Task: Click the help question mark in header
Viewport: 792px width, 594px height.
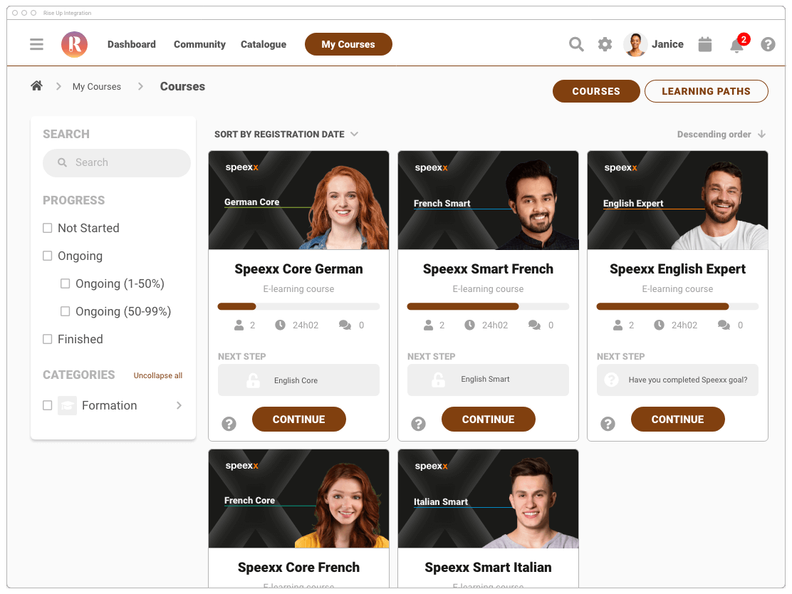Action: click(768, 44)
